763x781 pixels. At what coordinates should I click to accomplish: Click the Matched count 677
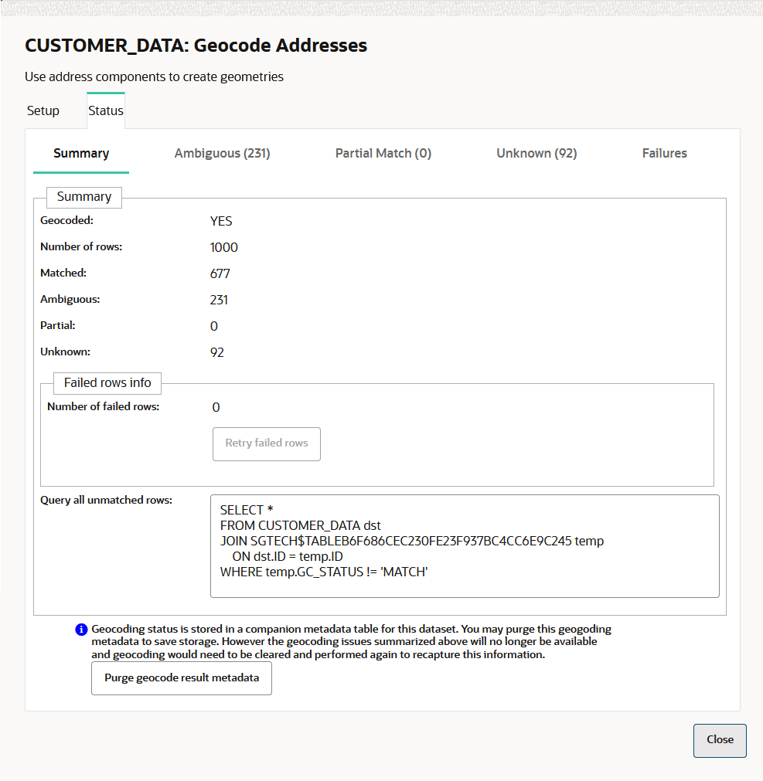click(x=219, y=273)
